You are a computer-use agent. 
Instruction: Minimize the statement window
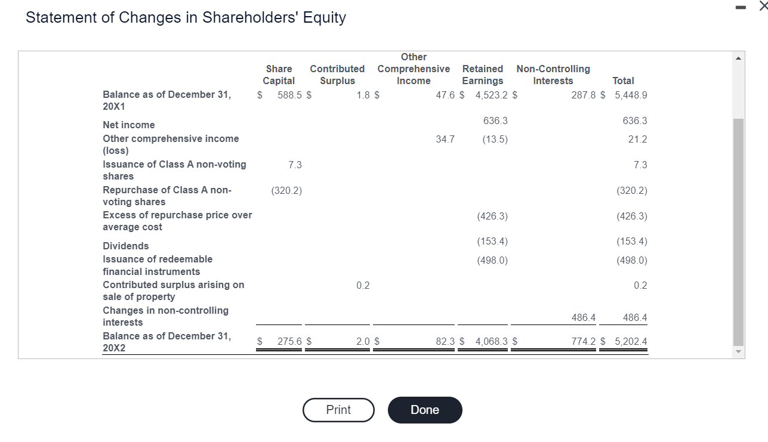[741, 7]
